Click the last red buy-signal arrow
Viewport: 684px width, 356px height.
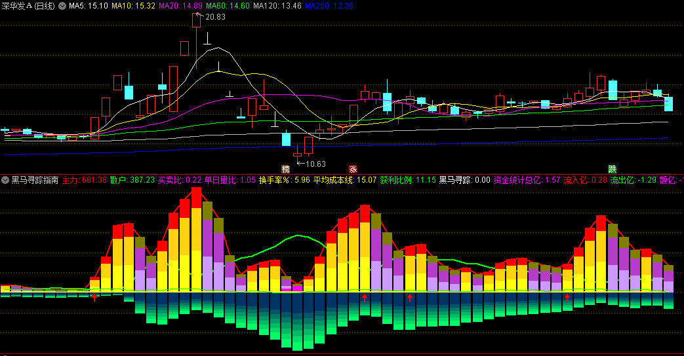pos(567,297)
